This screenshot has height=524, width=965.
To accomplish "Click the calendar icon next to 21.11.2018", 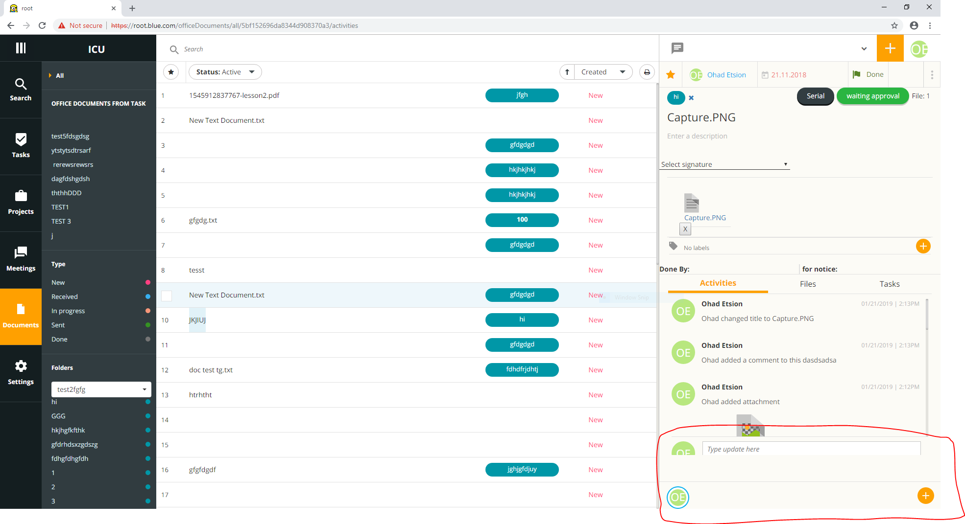I will coord(765,75).
